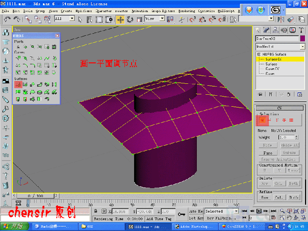Viewport: 308px width, 231px height.
Task: Open the Modifiers menu
Action: [84, 11]
